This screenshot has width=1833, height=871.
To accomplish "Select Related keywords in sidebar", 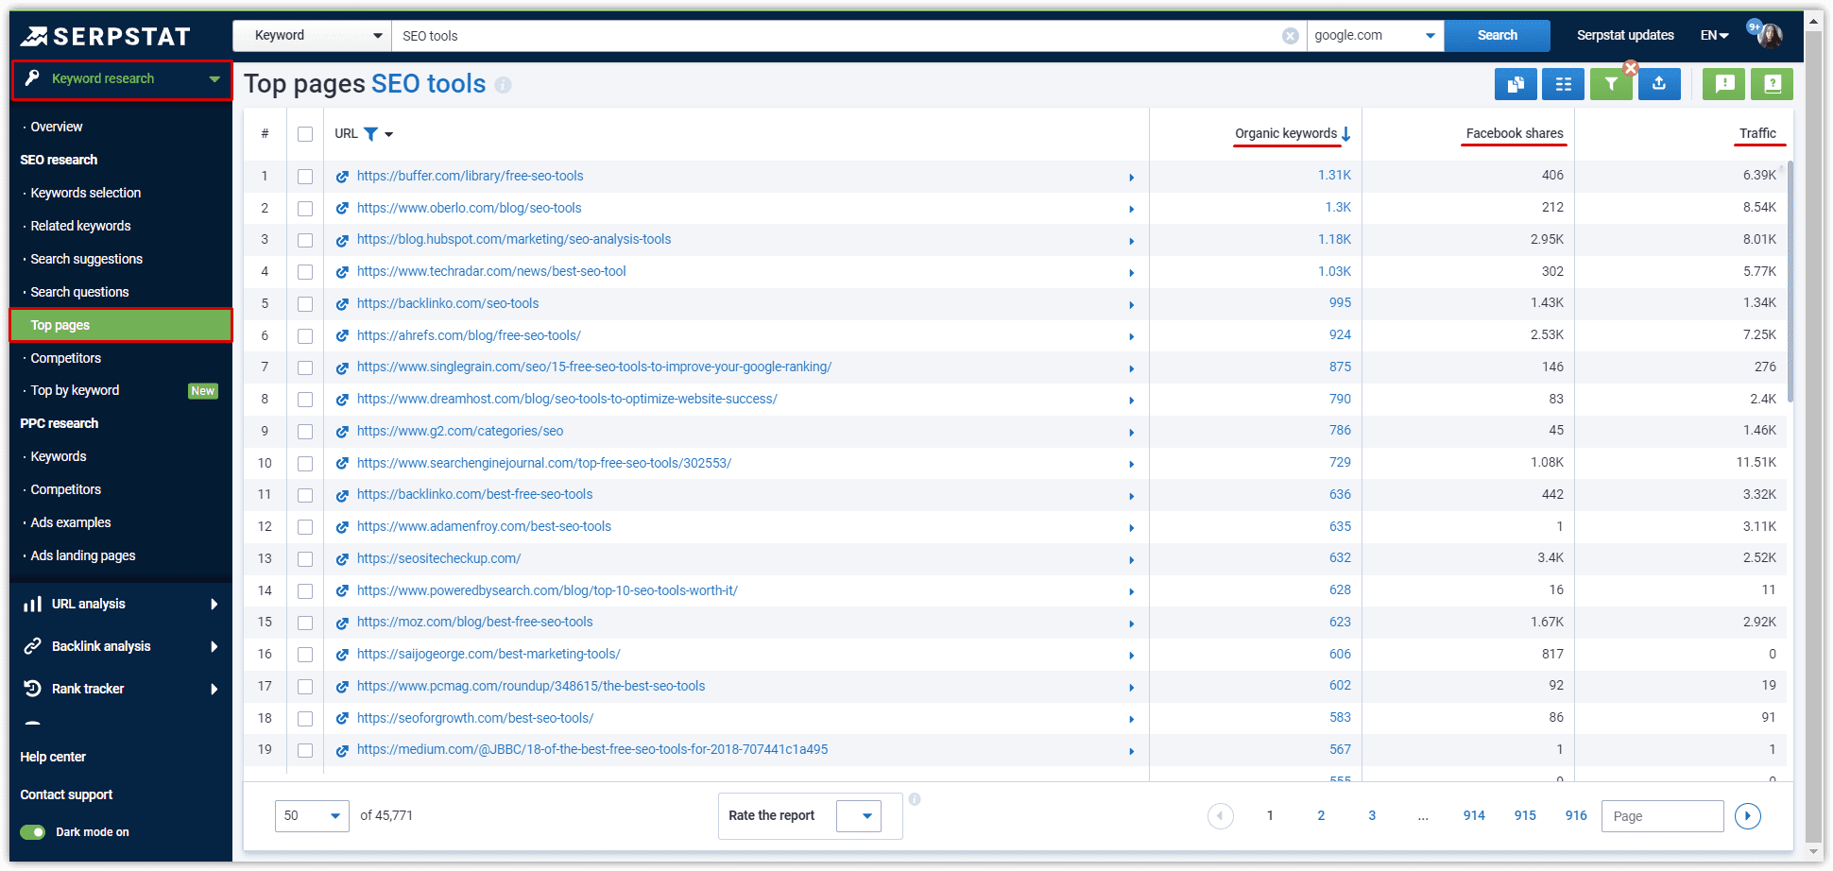I will tap(80, 226).
